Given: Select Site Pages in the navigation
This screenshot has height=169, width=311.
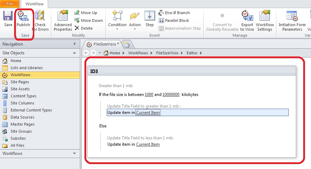Looking at the screenshot, I should point(20,82).
